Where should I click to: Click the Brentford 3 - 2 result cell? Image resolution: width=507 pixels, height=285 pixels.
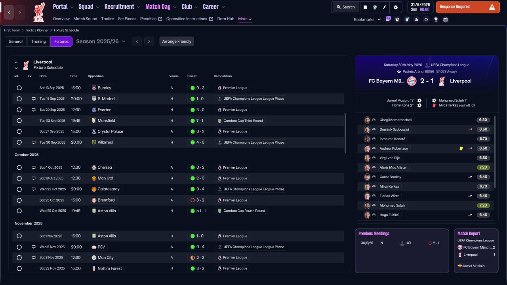point(198,200)
